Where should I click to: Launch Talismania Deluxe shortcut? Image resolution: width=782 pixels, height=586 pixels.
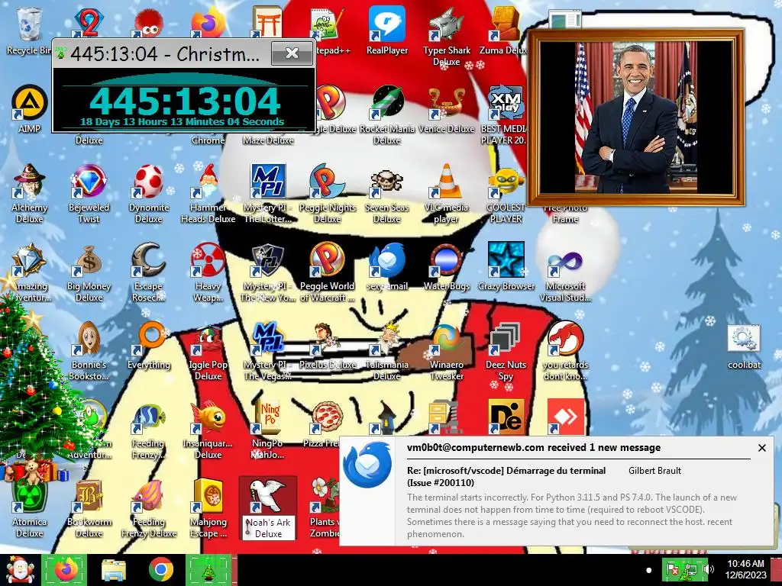click(x=387, y=351)
